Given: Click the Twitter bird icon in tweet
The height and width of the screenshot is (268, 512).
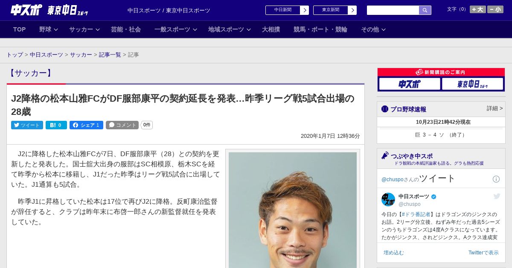Looking at the screenshot, I should coord(497,196).
